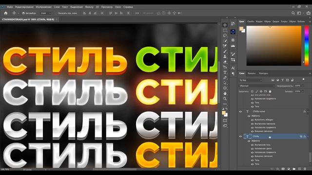
Task: Click Add layer mask icon
Action: (x=283, y=169)
